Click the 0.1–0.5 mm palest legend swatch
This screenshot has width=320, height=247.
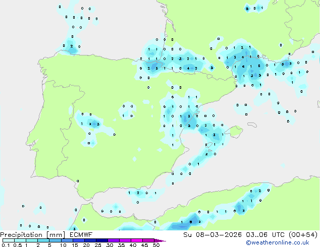click(x=9, y=240)
